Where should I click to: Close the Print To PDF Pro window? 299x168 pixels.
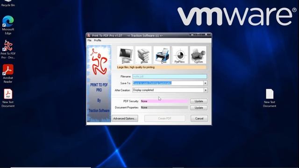(206, 35)
